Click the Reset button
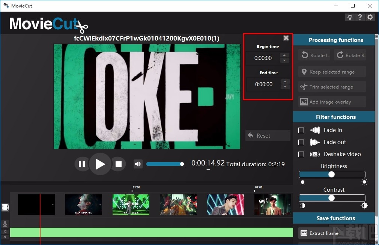The width and height of the screenshot is (379, 245). 268,135
